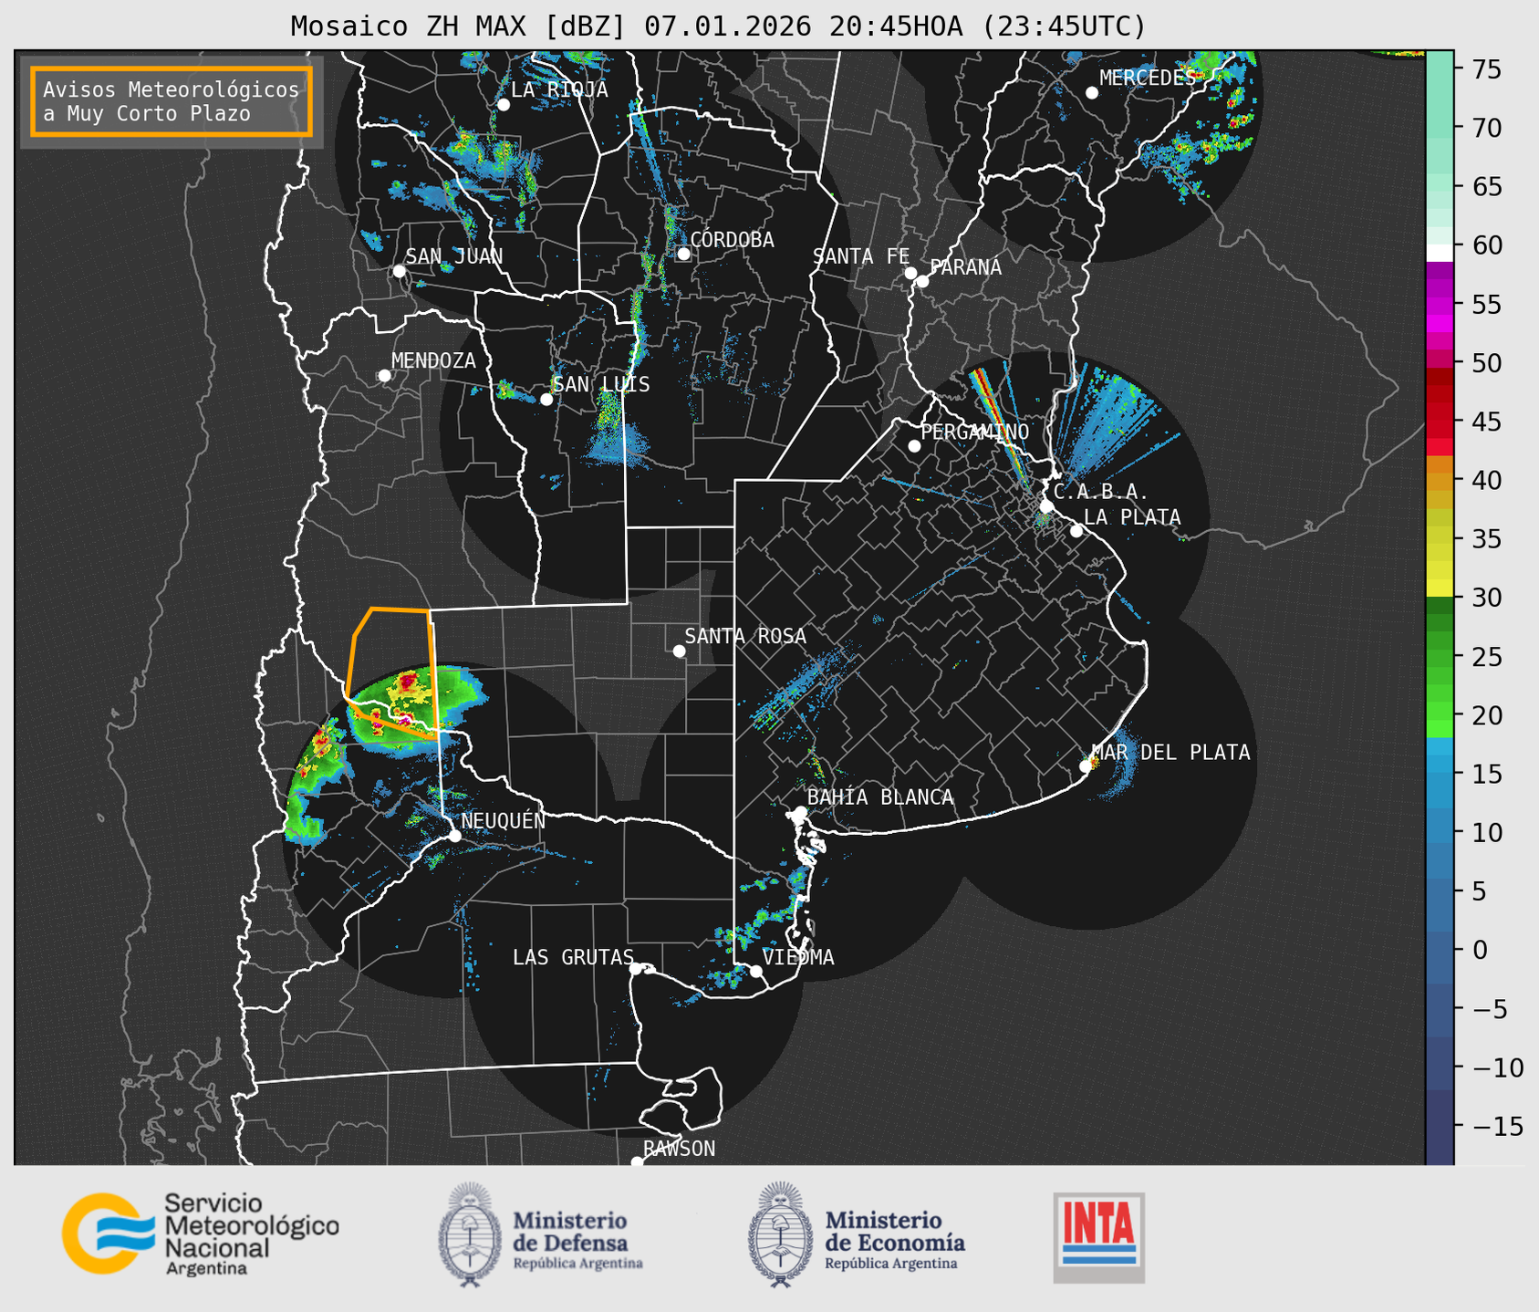Click the San Luis city label
Screen dimensions: 1539x1312
pyautogui.click(x=601, y=384)
